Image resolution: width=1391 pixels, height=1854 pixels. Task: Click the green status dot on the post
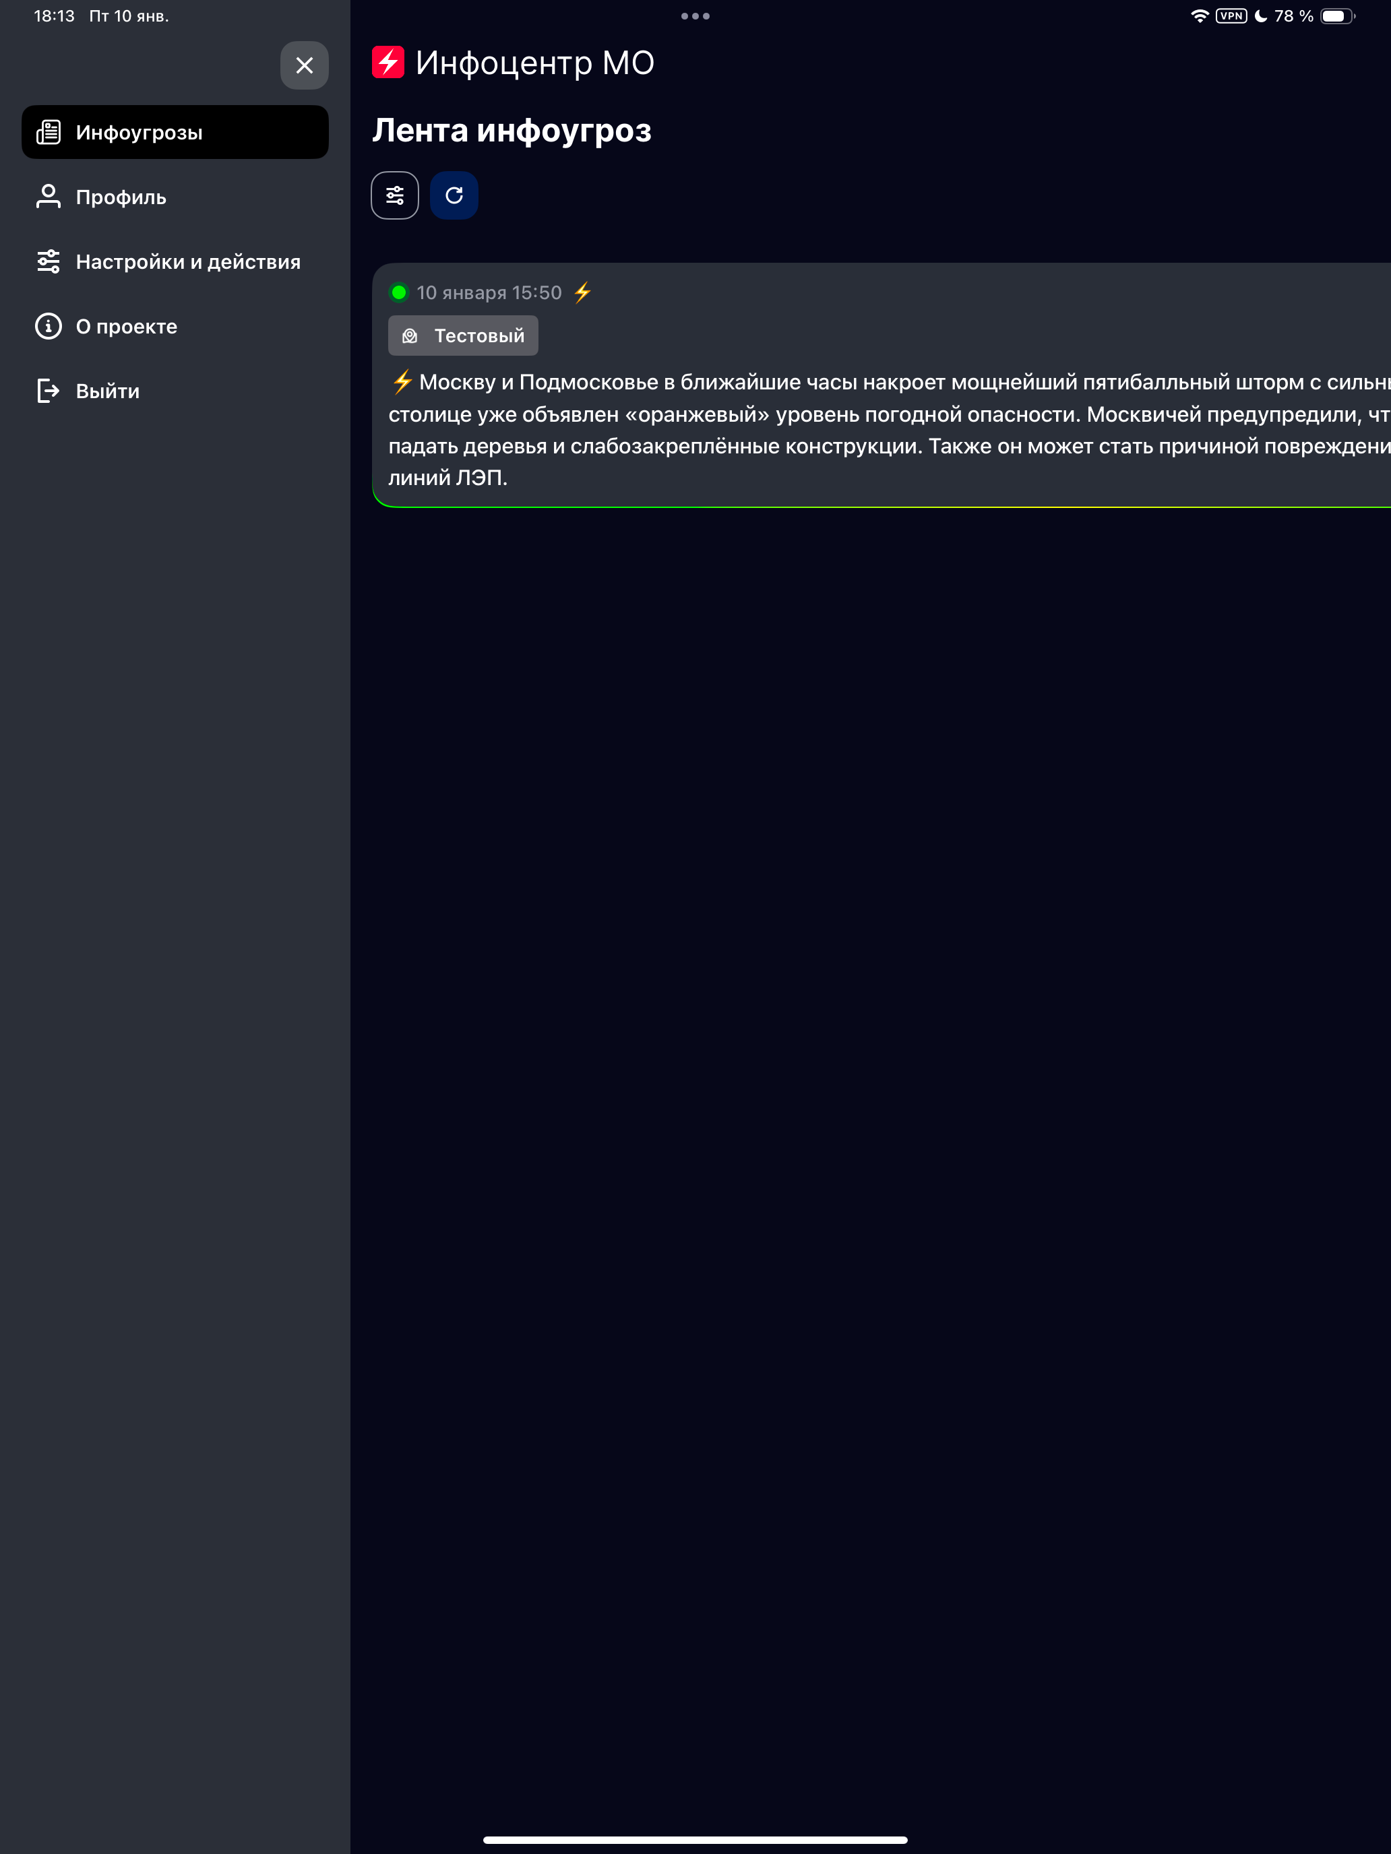coord(399,292)
